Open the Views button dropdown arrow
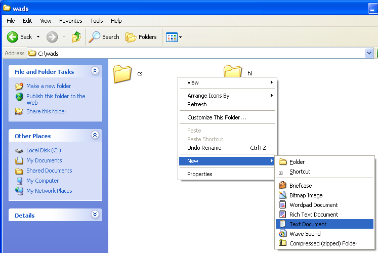Screen dimensions: 378x253 [180, 37]
